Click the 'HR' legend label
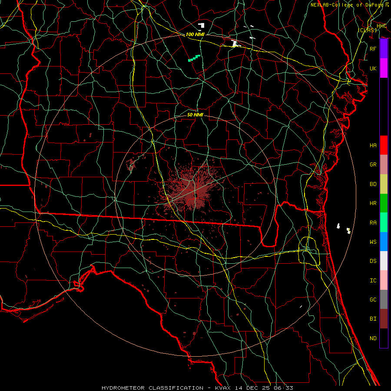Image resolution: width=391 pixels, height=391 pixels. tap(373, 203)
